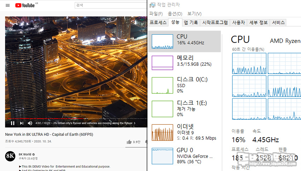The height and width of the screenshot is (171, 301).
Task: Click the GPU '89% (36 °C)' text
Action: [189, 162]
